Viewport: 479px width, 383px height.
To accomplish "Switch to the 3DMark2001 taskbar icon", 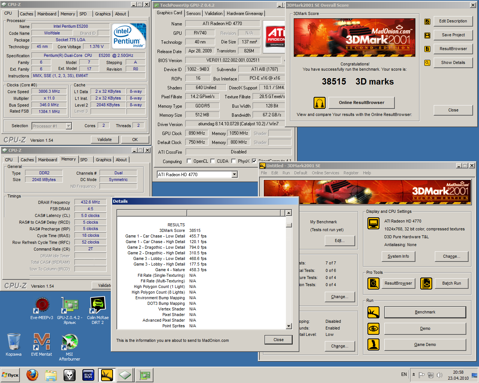I will pyautogui.click(x=107, y=375).
